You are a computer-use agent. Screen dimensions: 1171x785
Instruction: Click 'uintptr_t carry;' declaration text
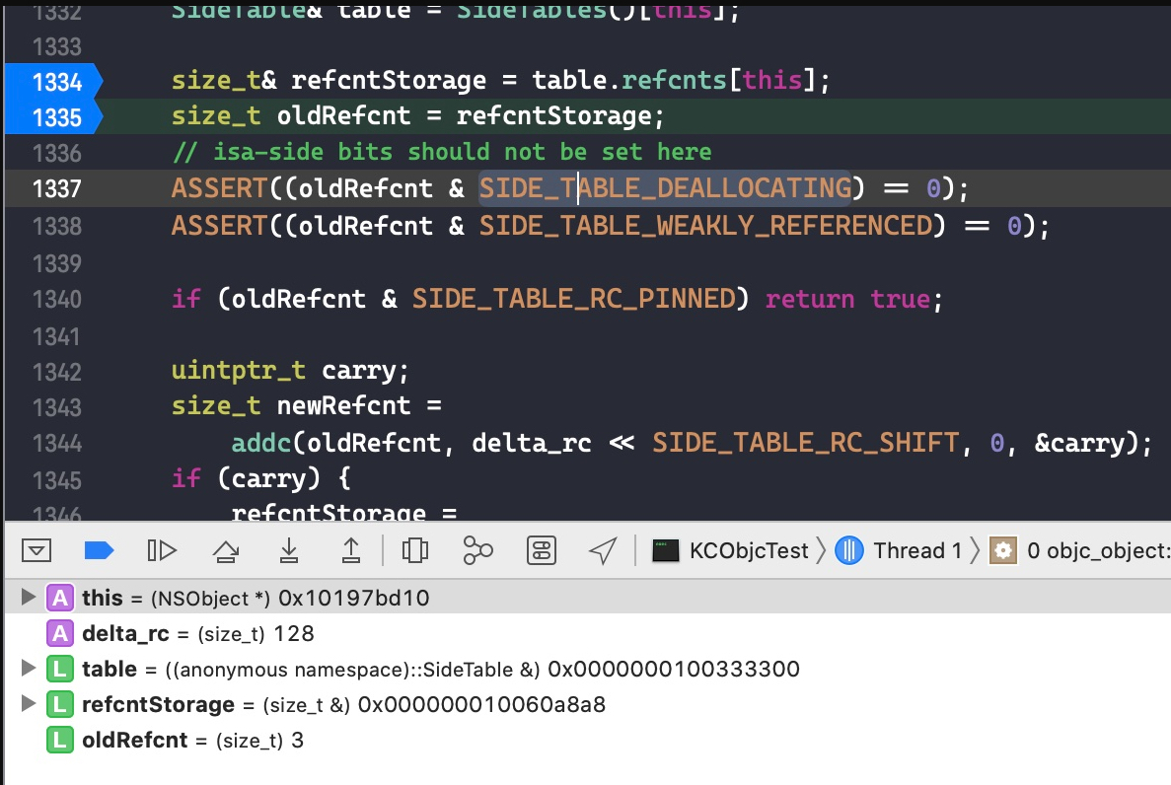290,371
